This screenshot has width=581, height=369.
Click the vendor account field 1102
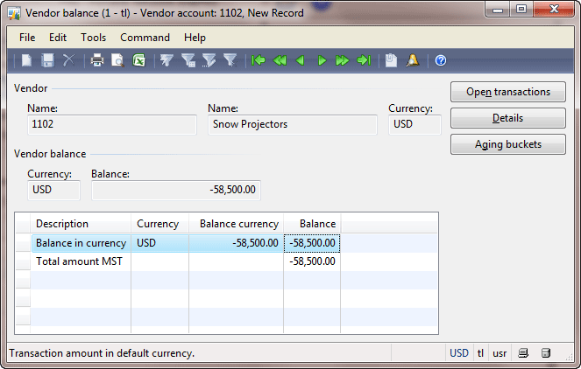112,124
